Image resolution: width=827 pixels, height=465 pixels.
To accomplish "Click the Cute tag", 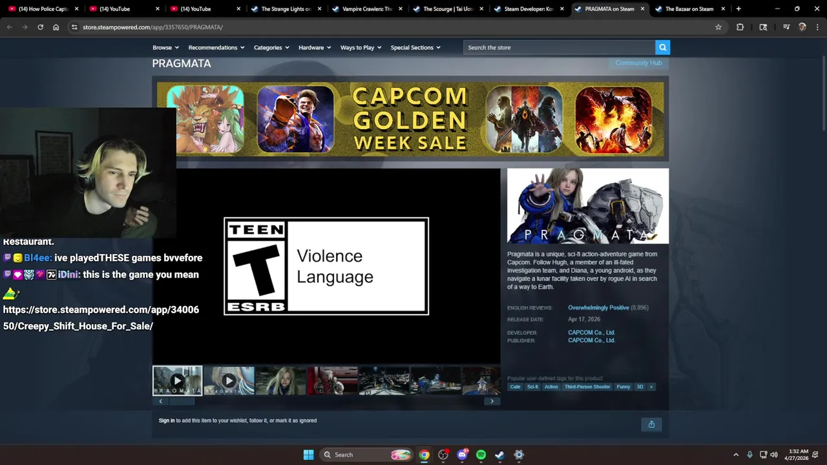I will tap(515, 387).
